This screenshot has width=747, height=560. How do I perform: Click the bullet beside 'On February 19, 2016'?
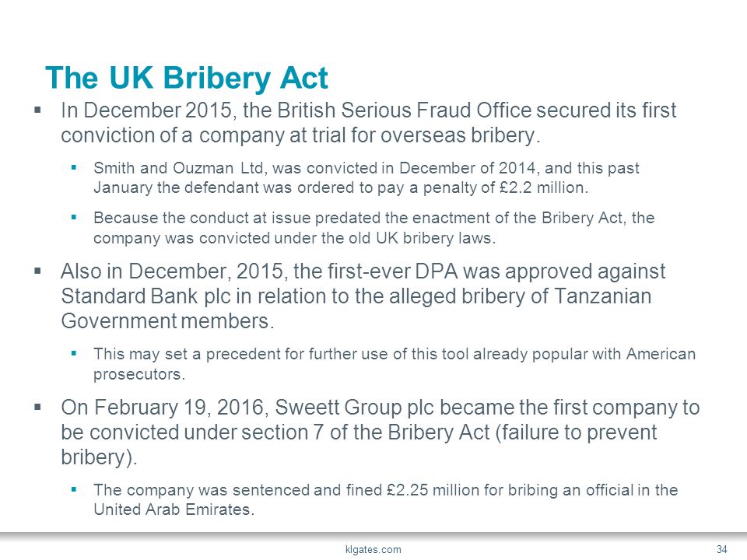pyautogui.click(x=37, y=407)
